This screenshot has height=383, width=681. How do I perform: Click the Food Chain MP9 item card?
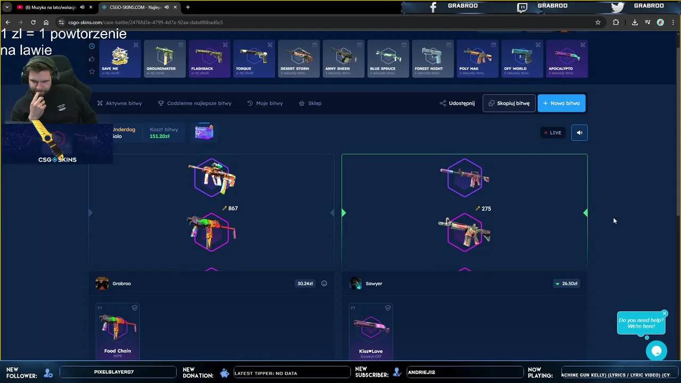click(x=118, y=331)
